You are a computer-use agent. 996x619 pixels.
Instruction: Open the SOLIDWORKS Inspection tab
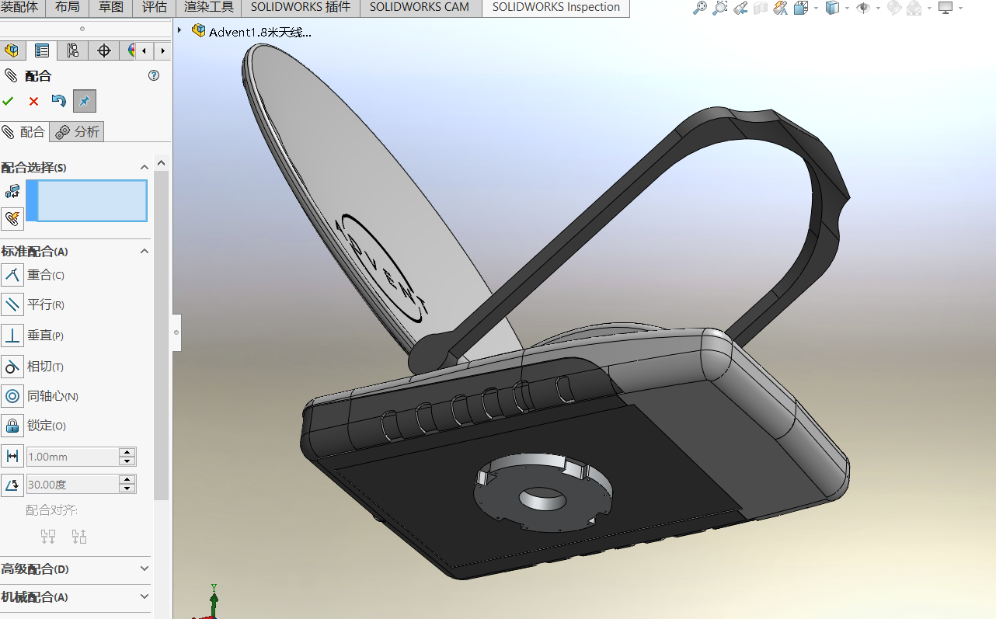(x=556, y=8)
